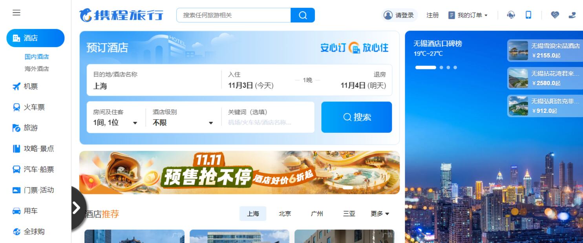This screenshot has width=583, height=243.
Task: Expand the sidebar with the arrow button
Action: click(x=77, y=208)
